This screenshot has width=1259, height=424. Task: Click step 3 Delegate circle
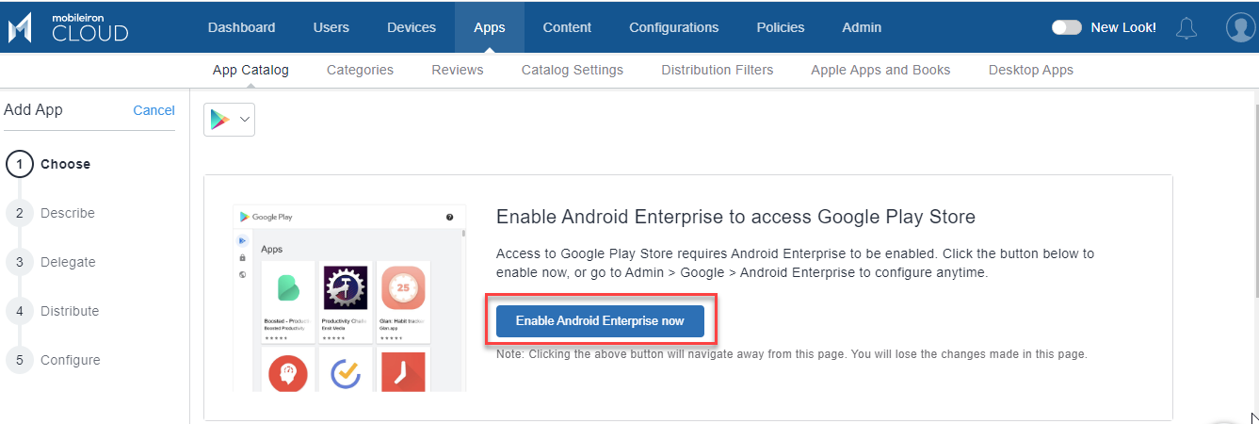click(x=20, y=262)
